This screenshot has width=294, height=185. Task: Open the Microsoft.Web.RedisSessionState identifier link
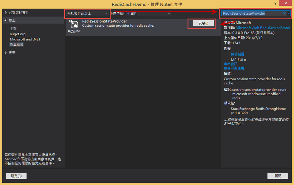263,28
